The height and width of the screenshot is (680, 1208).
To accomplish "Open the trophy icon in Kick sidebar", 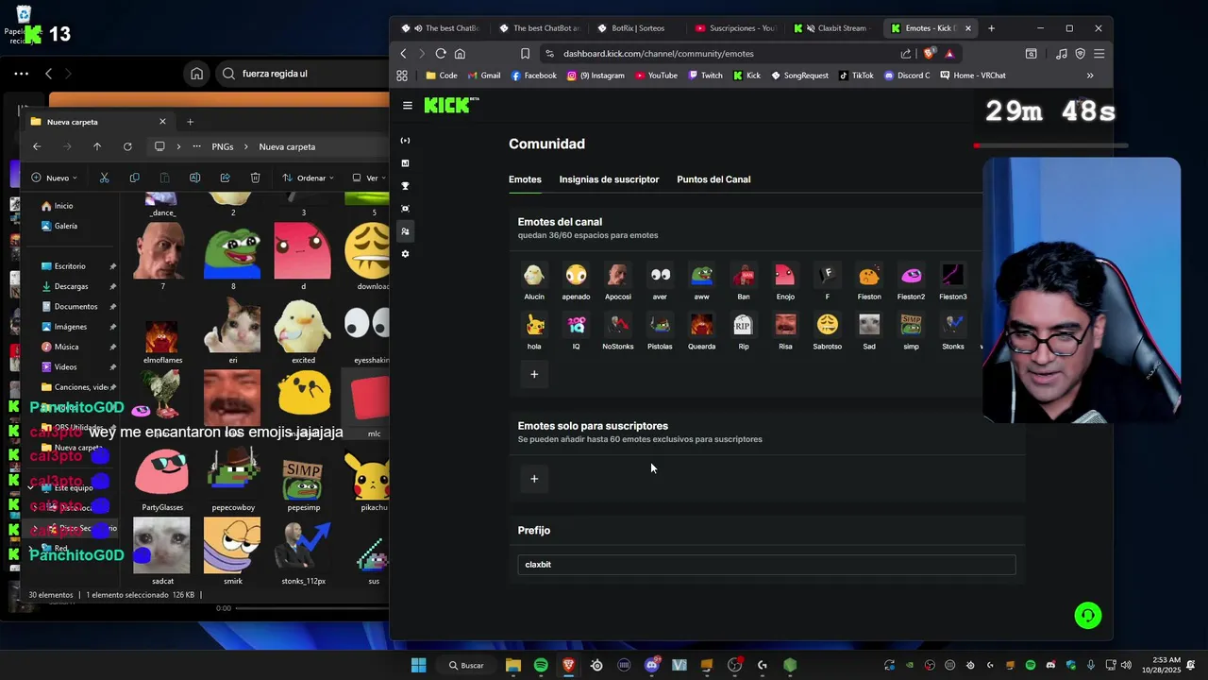I will (x=405, y=186).
